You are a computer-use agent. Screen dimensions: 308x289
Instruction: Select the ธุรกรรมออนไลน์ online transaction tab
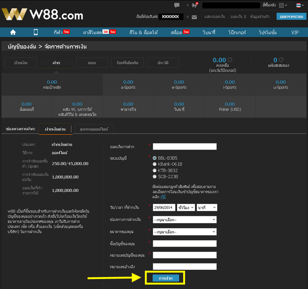94,129
